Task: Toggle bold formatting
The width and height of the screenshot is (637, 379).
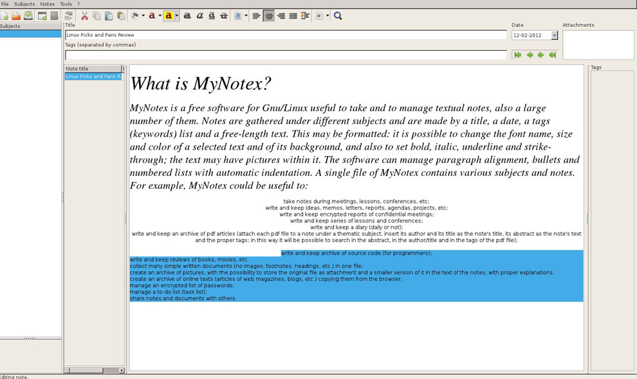Action: pos(187,16)
